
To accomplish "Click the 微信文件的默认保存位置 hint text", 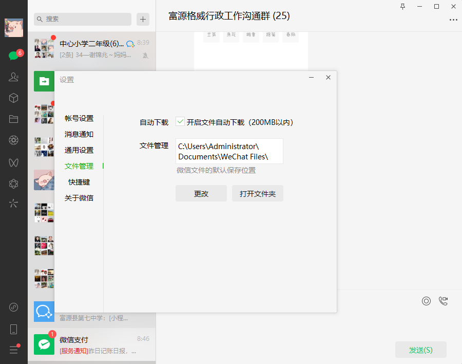I will tap(216, 170).
